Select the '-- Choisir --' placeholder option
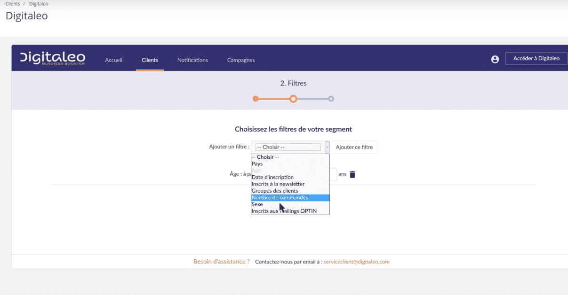The width and height of the screenshot is (568, 295). pos(265,157)
